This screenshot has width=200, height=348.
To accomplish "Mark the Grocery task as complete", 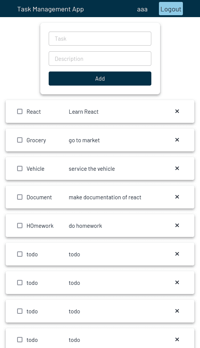I will pos(20,140).
